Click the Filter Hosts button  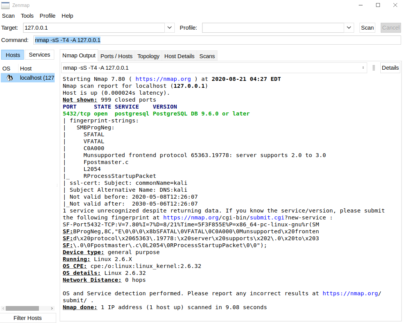tap(28, 318)
